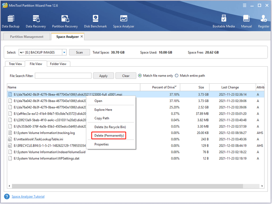Viewport: 272px width, 204px height.
Task: Choose Delete (Permanently) from the context menu
Action: click(x=109, y=135)
